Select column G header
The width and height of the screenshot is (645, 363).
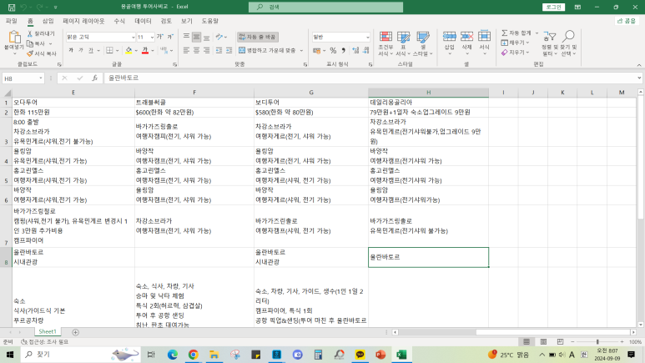pos(311,93)
